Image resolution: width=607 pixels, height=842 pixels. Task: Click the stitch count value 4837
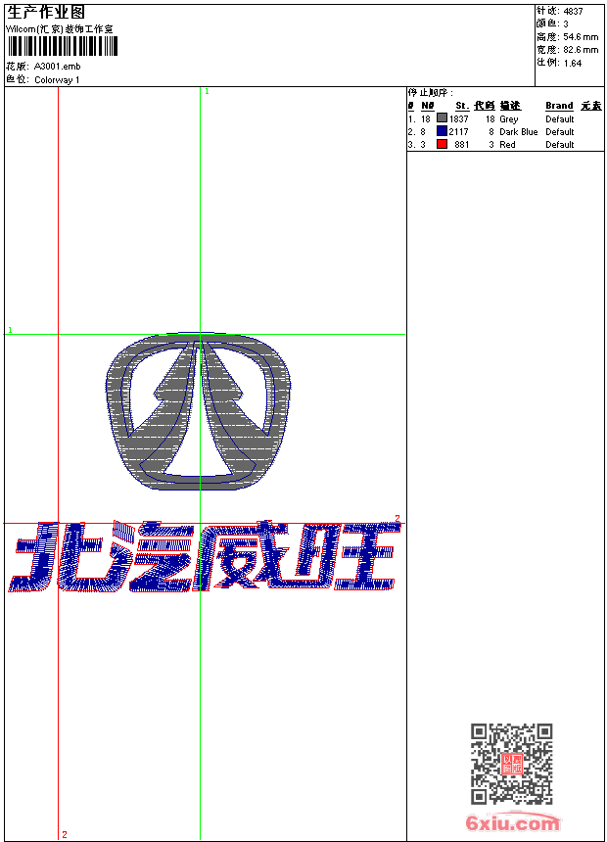573,12
